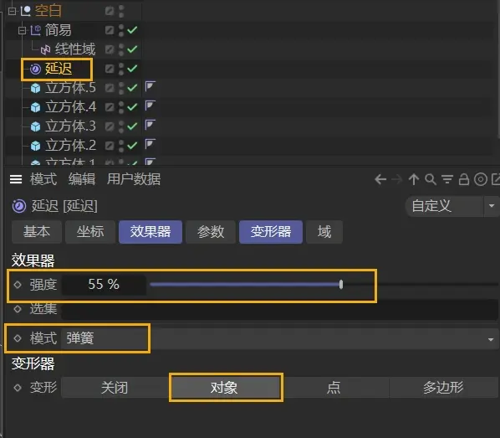Select the 线性域 object name
The height and width of the screenshot is (438, 500).
click(75, 49)
